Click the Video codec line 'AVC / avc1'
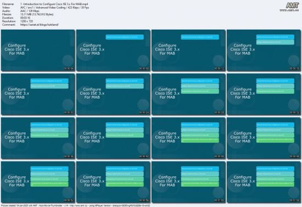The height and width of the screenshot is (207, 302). [54, 8]
